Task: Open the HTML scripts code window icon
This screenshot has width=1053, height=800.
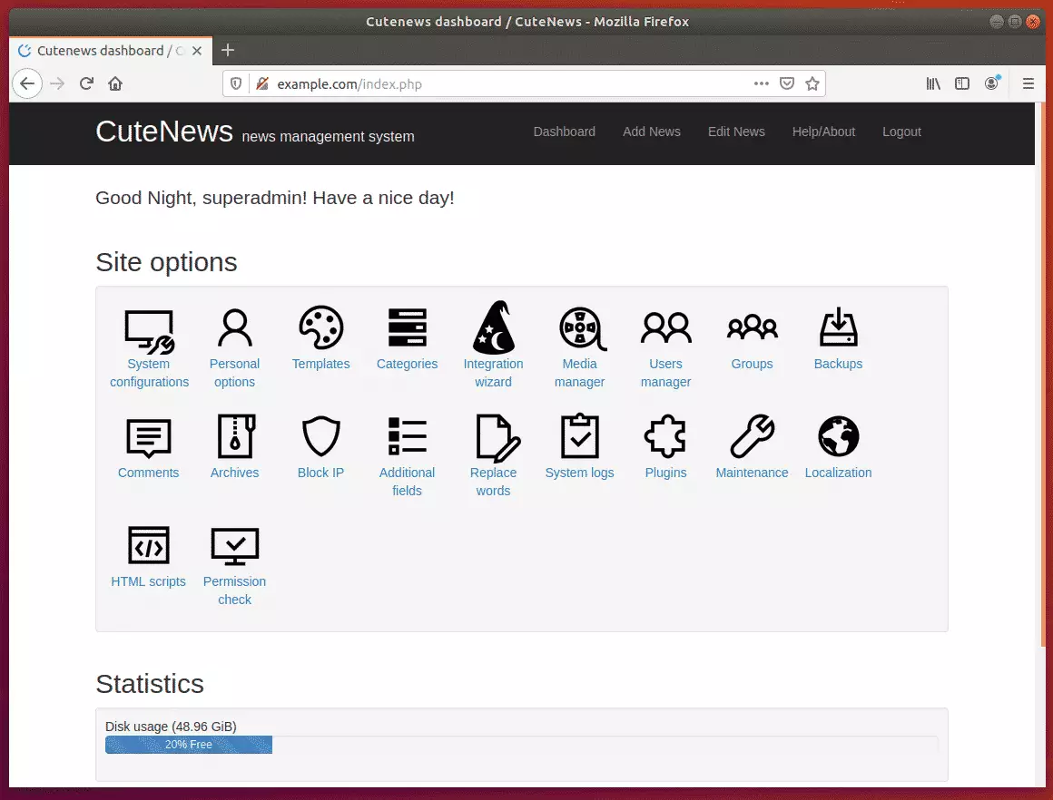Action: [x=148, y=545]
